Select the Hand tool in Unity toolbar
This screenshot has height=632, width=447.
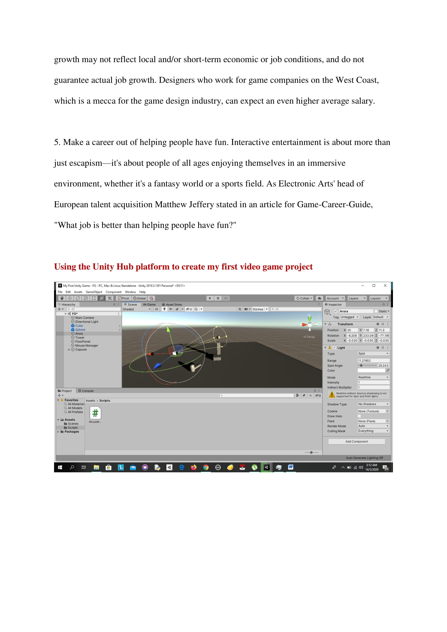(62, 298)
